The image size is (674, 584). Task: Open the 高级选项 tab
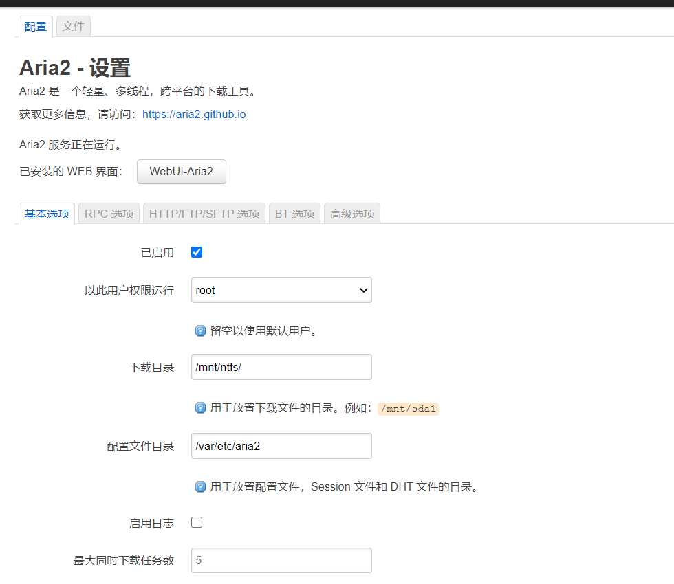[351, 214]
